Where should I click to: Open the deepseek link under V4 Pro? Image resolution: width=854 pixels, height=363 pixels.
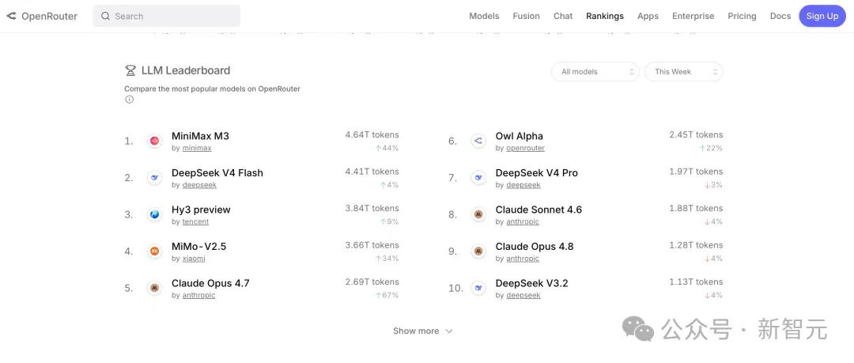[523, 185]
